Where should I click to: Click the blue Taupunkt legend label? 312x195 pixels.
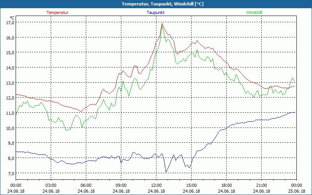coord(156,12)
